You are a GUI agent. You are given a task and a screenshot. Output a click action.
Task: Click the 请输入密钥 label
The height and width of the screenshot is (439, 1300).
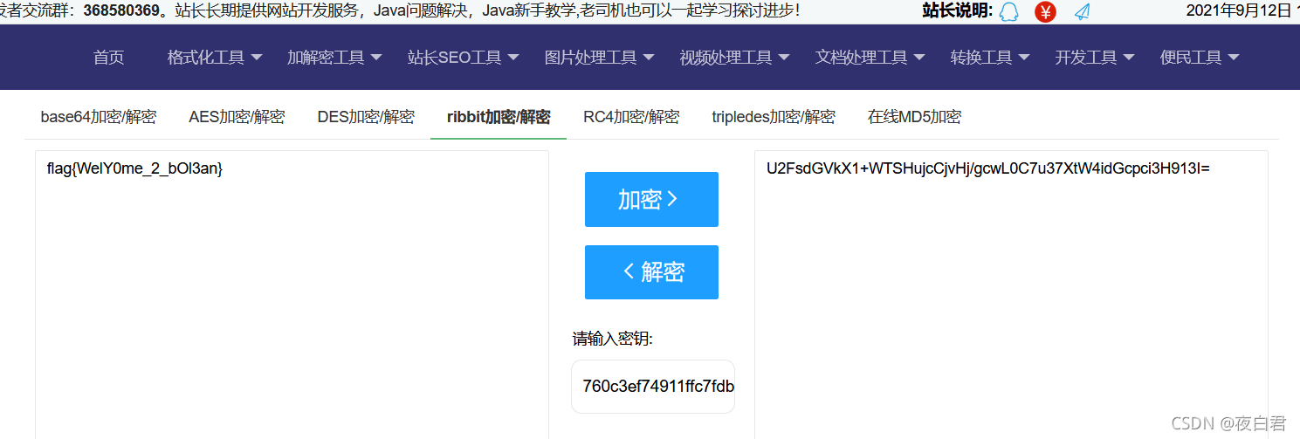(613, 339)
